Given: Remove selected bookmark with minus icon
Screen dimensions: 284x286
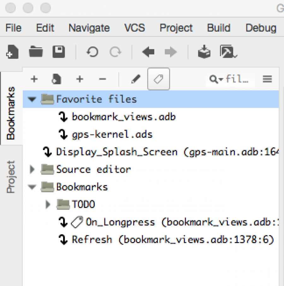Looking at the screenshot, I should [x=103, y=79].
